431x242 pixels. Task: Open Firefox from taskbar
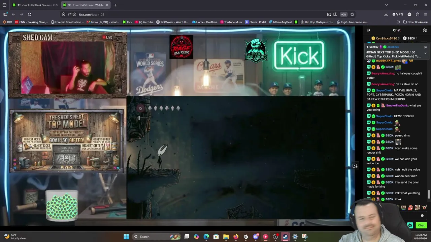point(236,237)
